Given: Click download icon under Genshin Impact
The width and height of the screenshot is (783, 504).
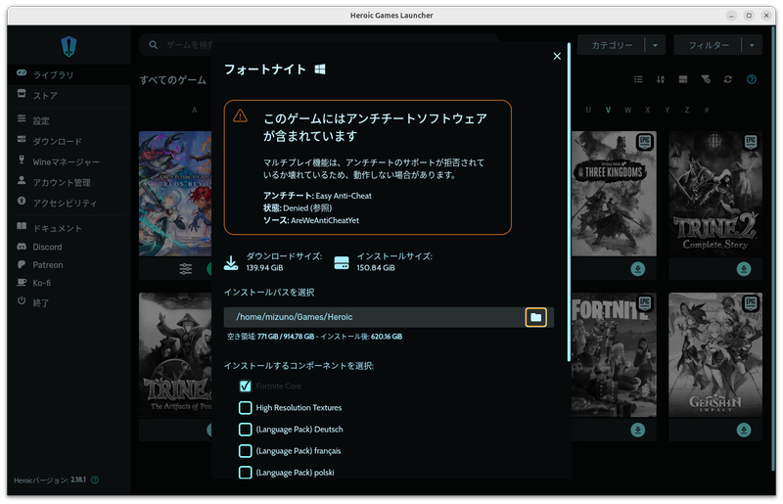Looking at the screenshot, I should point(744,430).
